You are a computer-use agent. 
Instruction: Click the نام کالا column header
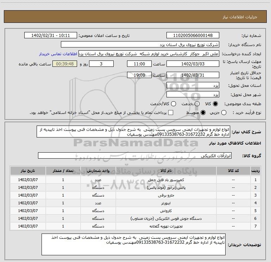166,171
